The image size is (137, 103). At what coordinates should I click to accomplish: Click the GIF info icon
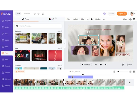pos(56,18)
